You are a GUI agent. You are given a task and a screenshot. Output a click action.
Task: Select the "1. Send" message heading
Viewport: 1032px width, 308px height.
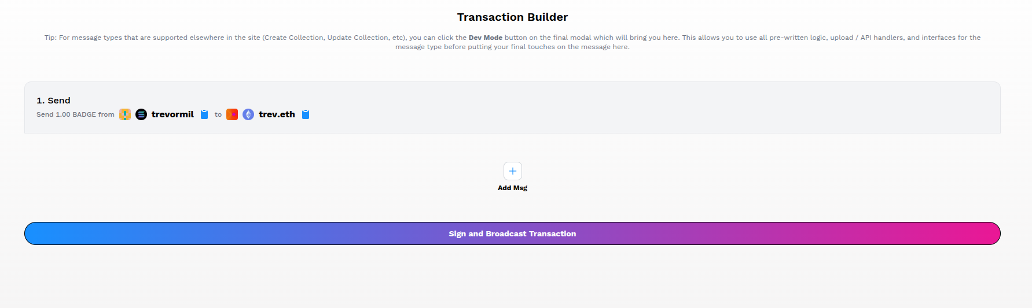(x=53, y=101)
